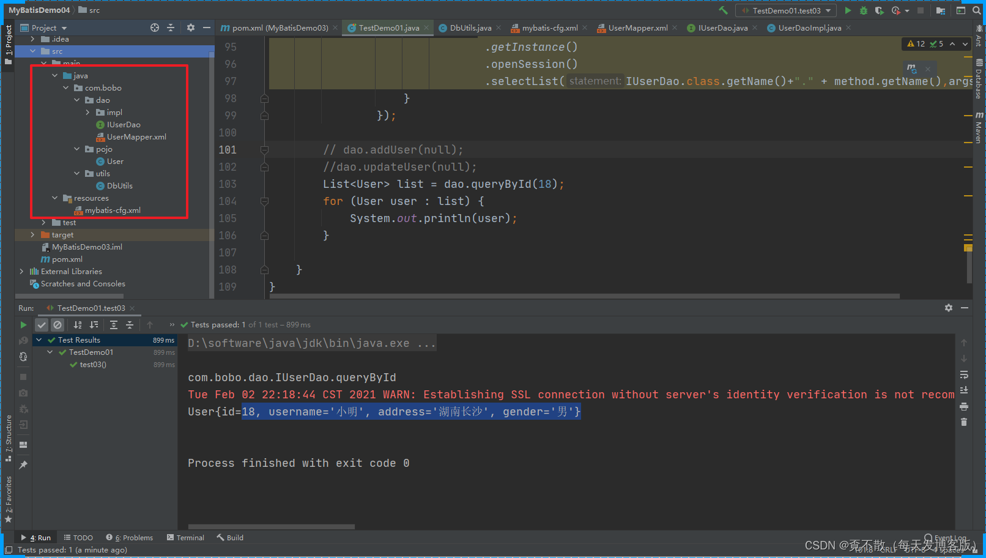The width and height of the screenshot is (986, 558).
Task: Start debugging using the bug icon
Action: tap(862, 10)
